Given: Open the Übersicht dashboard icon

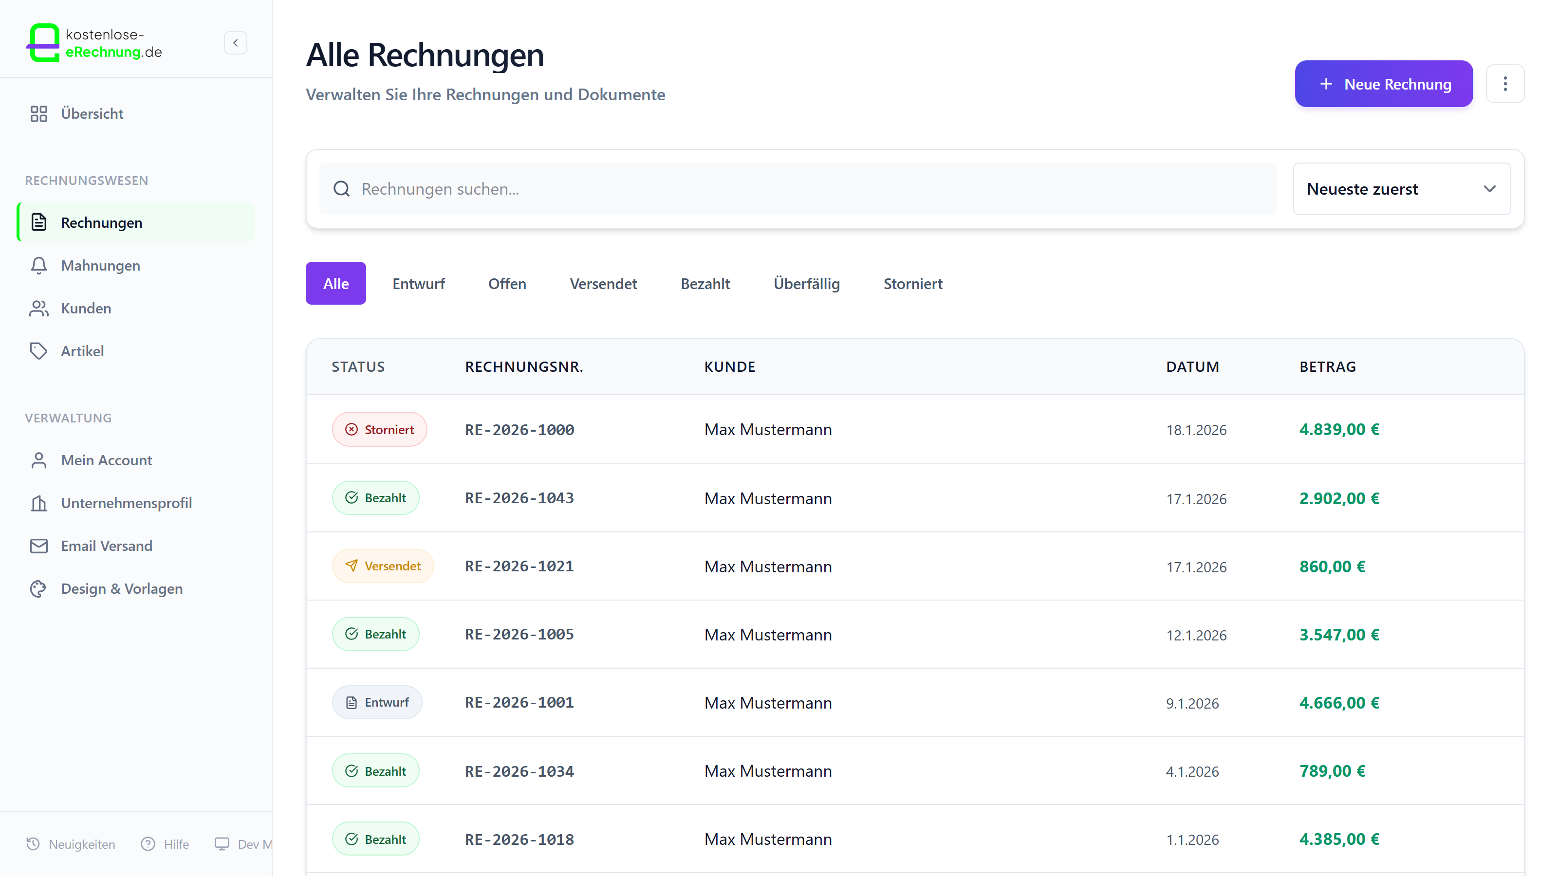Looking at the screenshot, I should [x=39, y=114].
